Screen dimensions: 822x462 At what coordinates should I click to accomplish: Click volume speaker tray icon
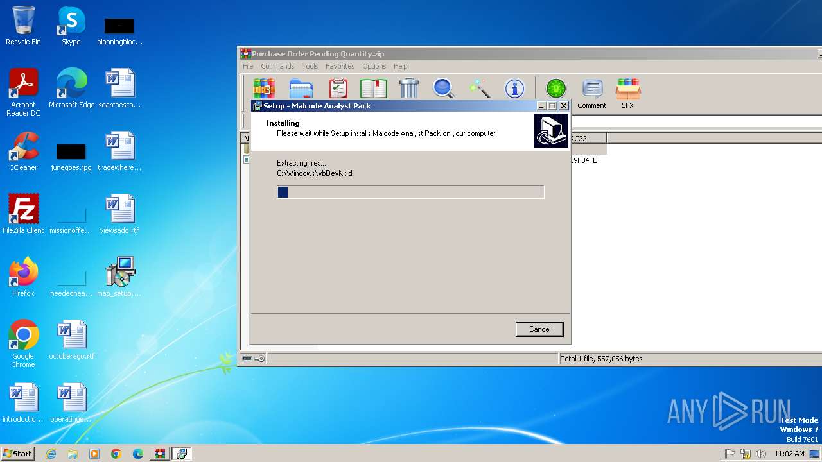click(x=761, y=454)
